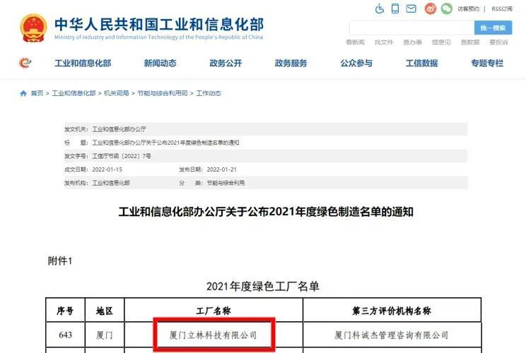Image resolution: width=526 pixels, height=353 pixels.
Task: Click the 工作动态 breadcrumb link
Action: tap(209, 93)
